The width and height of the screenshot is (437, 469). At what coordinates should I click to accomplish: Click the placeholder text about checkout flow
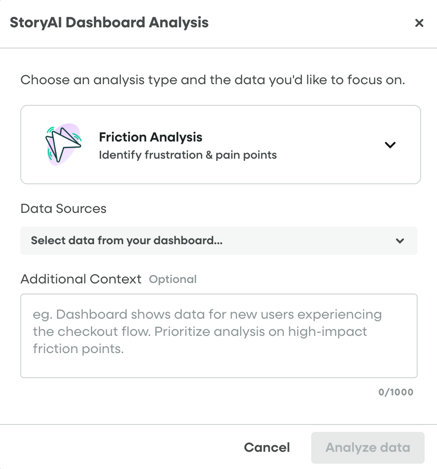tap(207, 331)
